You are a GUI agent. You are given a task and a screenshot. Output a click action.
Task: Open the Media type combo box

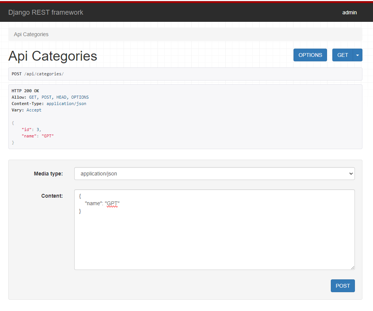pos(214,174)
